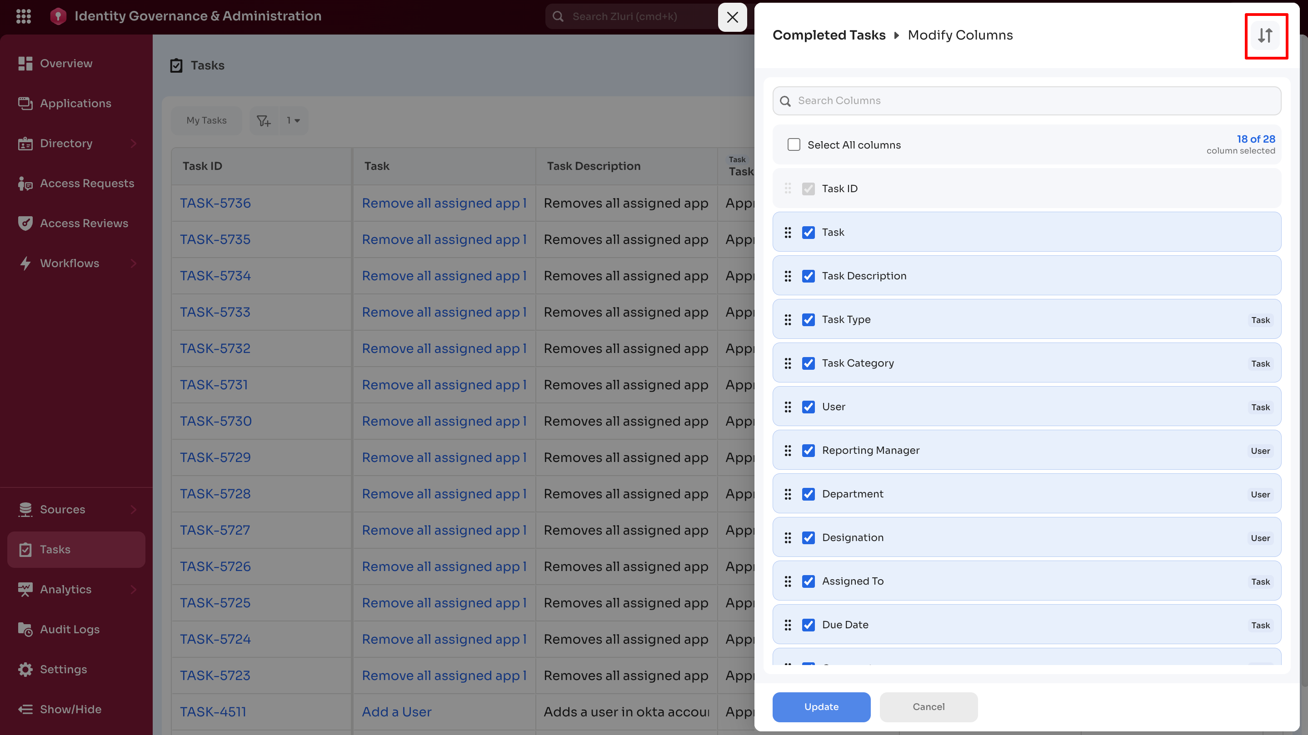This screenshot has width=1308, height=735.
Task: Expand the Workflows sidebar submenu
Action: [x=134, y=263]
